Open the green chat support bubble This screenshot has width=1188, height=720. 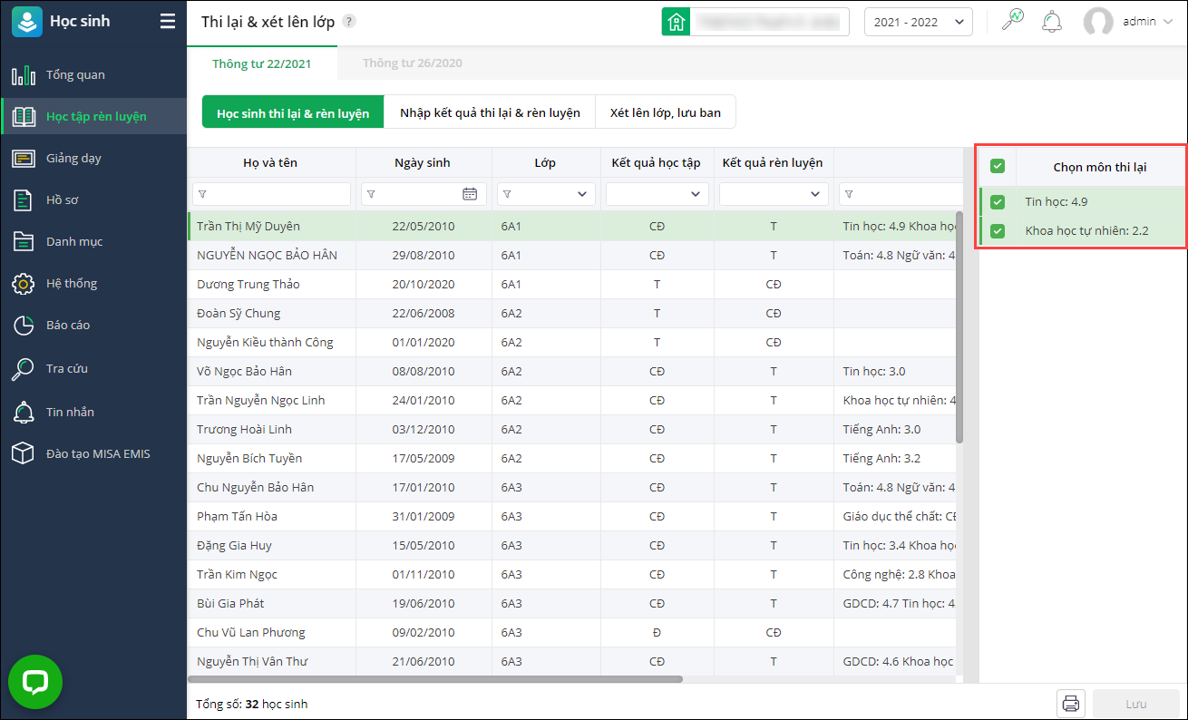click(35, 682)
